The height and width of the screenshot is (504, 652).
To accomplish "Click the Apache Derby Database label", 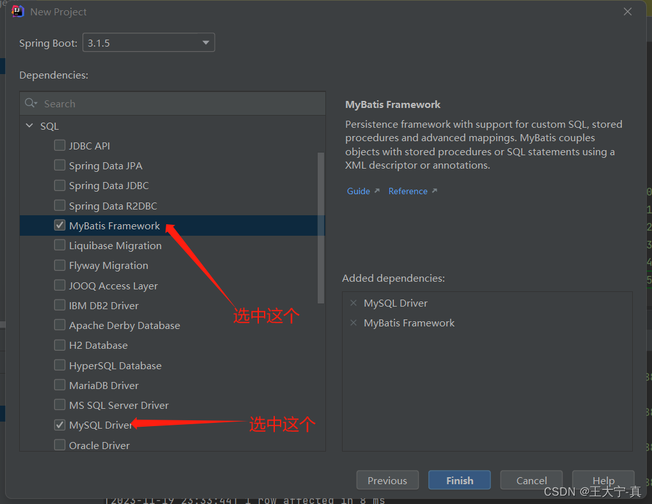I will click(125, 326).
